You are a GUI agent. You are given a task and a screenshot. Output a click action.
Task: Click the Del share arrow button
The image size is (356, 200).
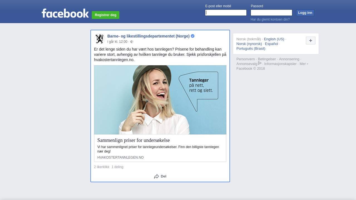point(160,176)
